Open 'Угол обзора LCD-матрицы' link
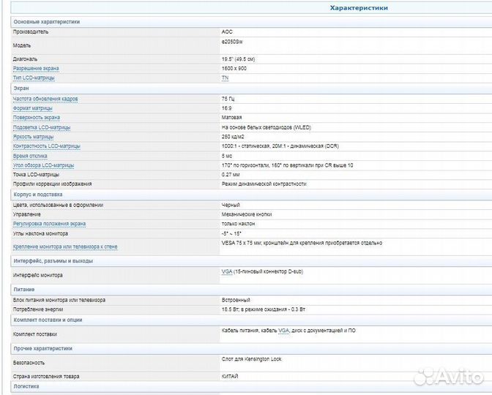This screenshot has width=492, height=395. pos(44,165)
